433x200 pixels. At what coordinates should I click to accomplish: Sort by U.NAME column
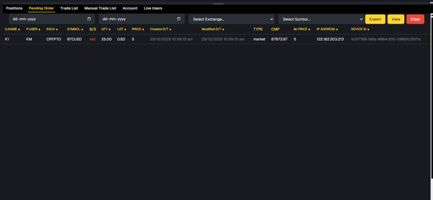(x=12, y=29)
